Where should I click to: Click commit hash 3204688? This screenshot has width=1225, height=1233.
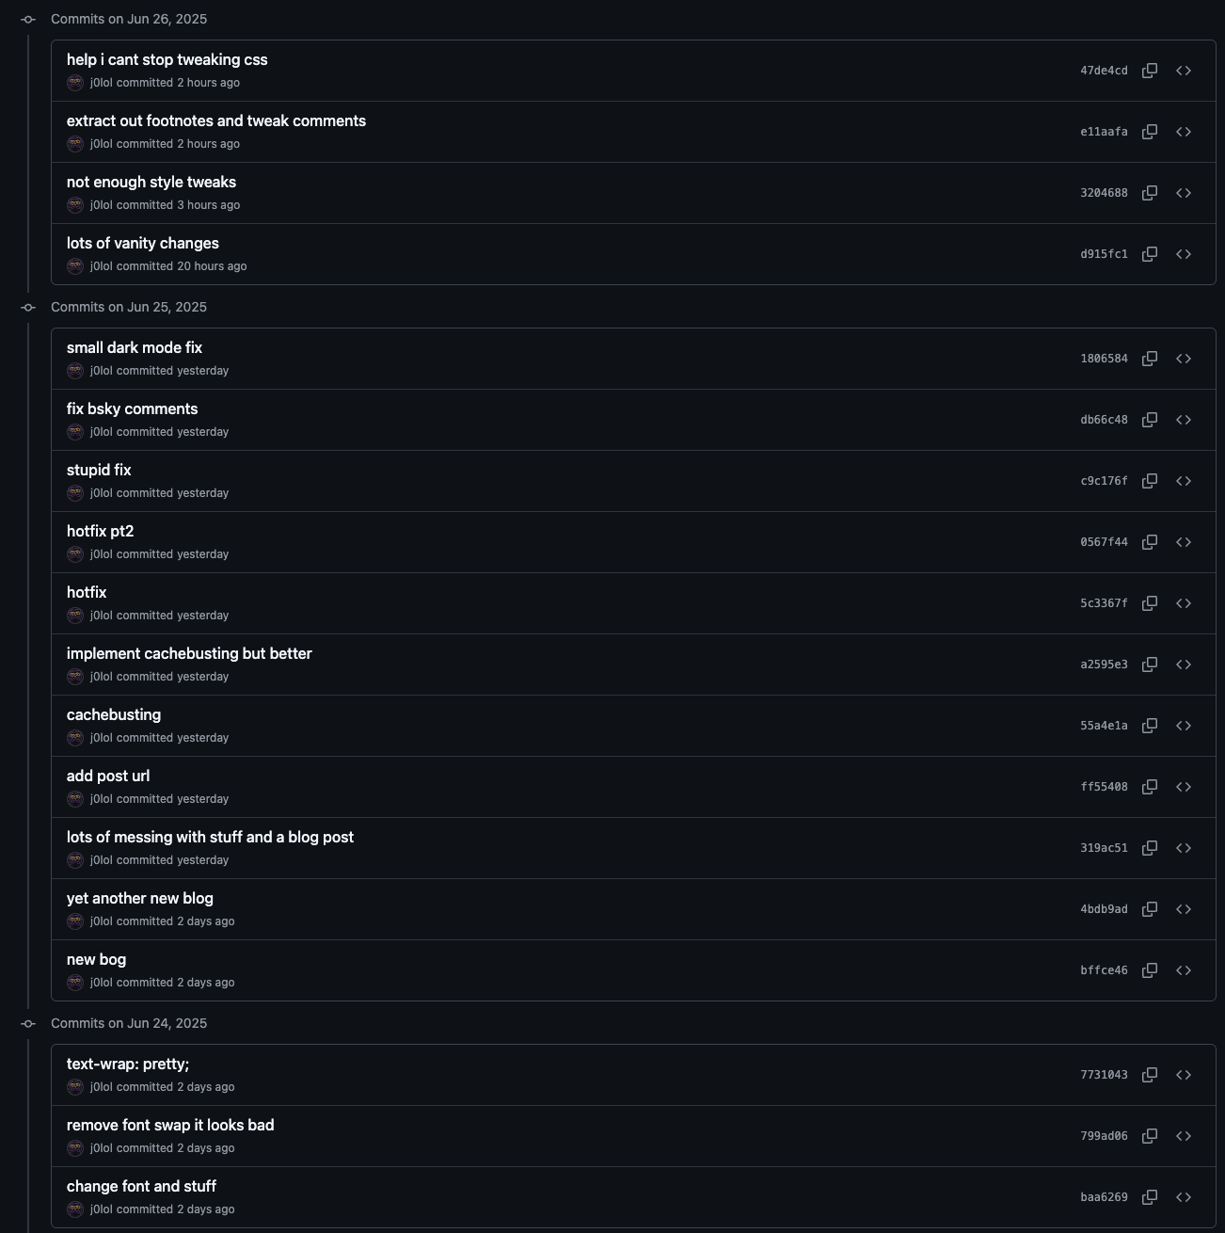click(1104, 193)
